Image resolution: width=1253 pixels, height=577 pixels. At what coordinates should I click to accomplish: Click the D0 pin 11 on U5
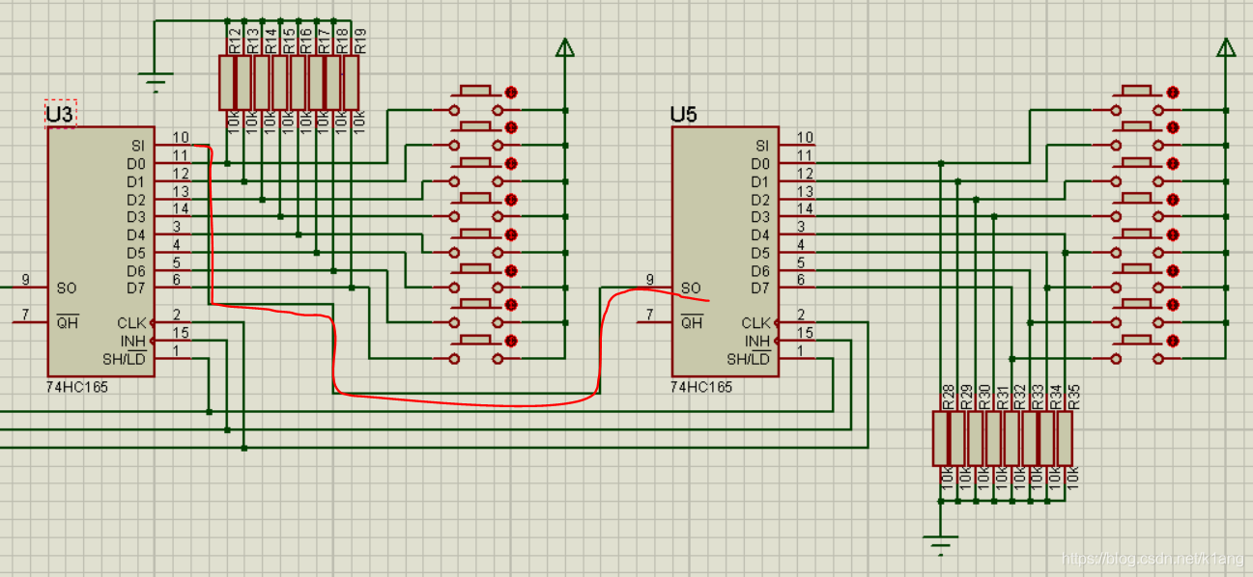coord(796,162)
